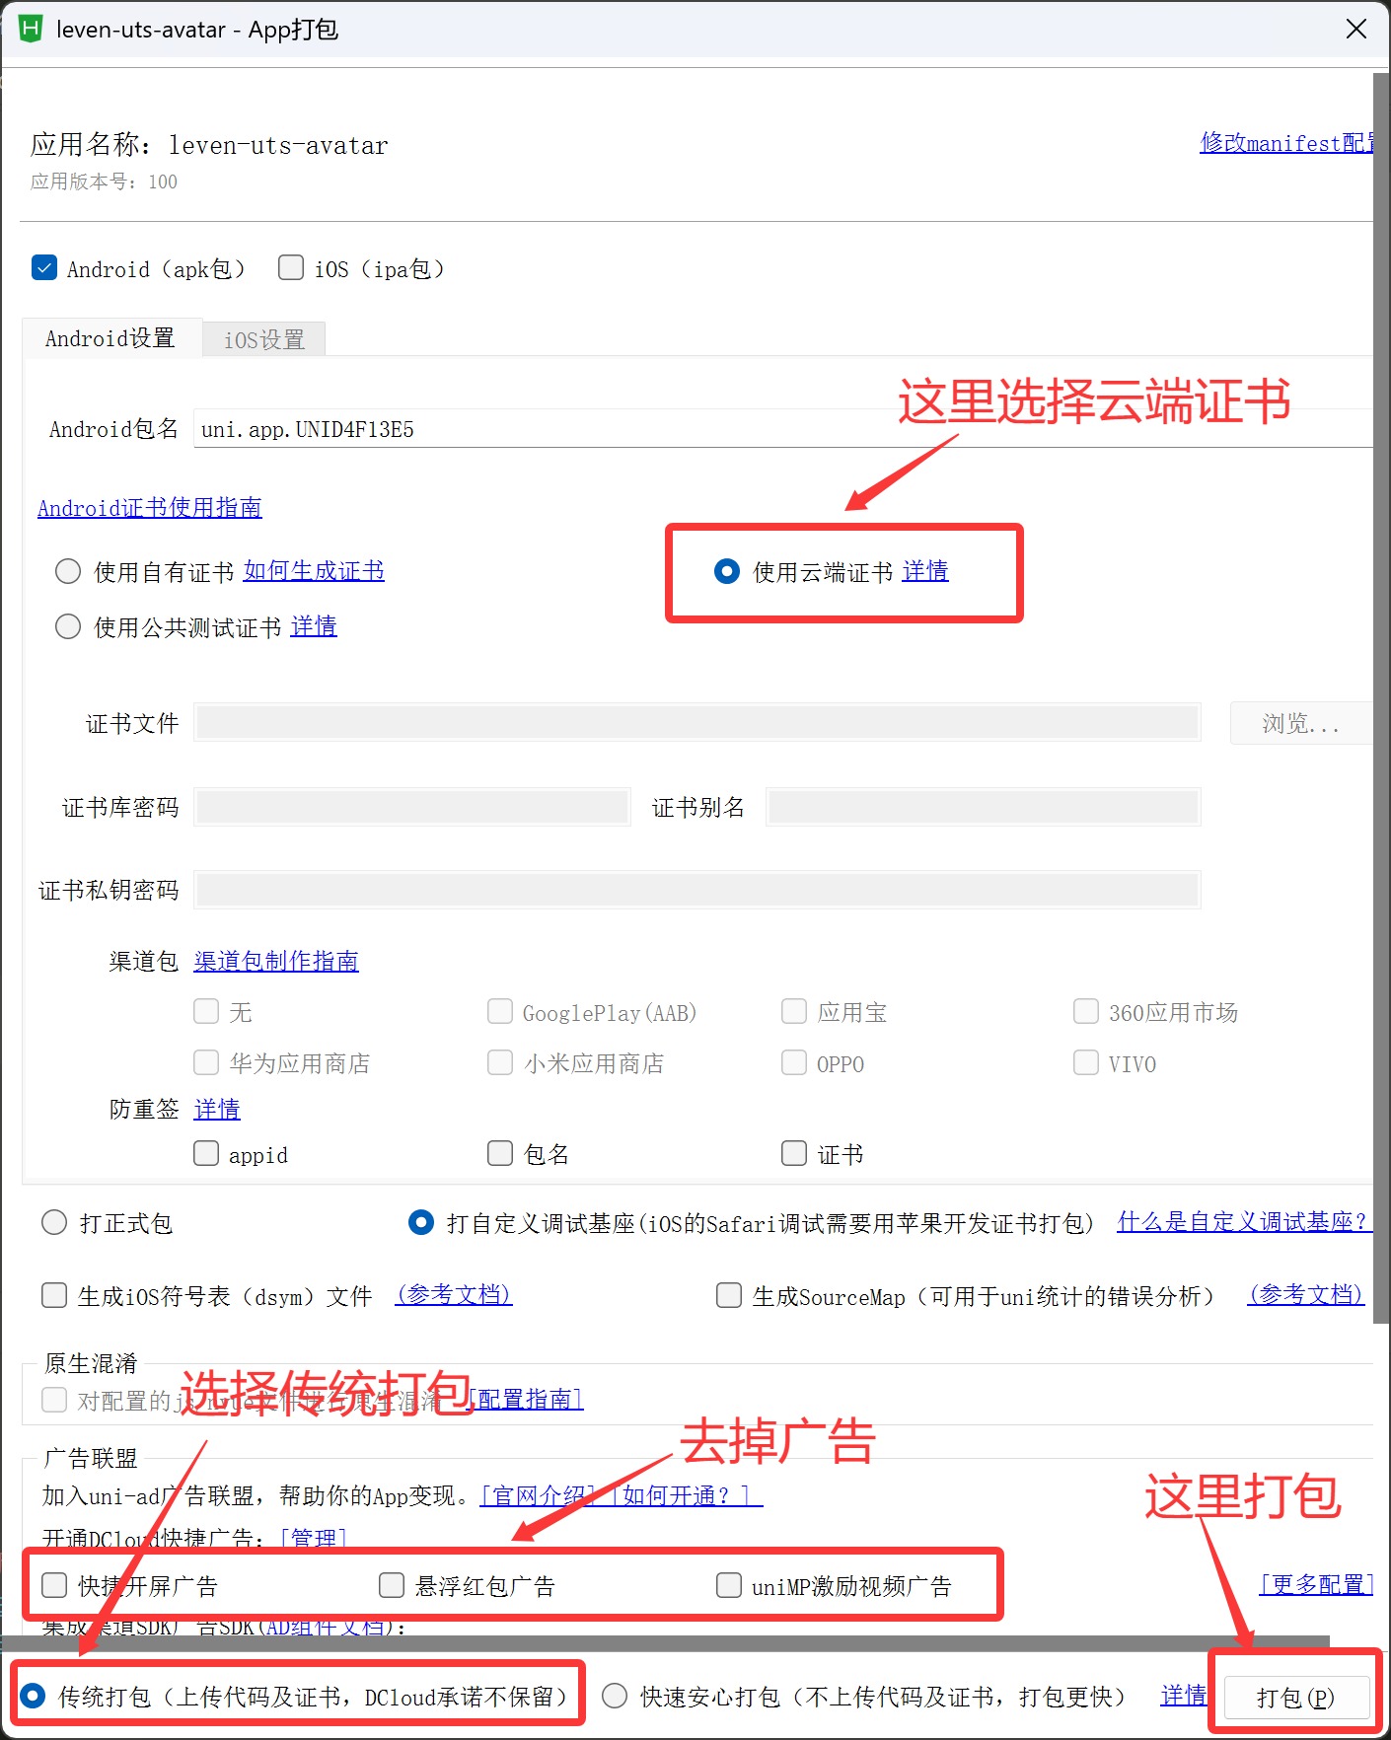Check the OPPO channel checkbox
This screenshot has width=1391, height=1740.
(794, 1062)
